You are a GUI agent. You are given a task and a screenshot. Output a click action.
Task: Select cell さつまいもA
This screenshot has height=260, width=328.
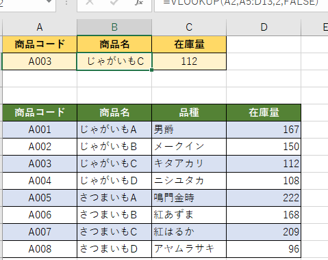click(114, 198)
